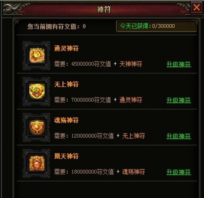Image resolution: width=204 pixels, height=198 pixels.
Task: Click the 通灵神符 golden rune icon
Action: point(37,56)
